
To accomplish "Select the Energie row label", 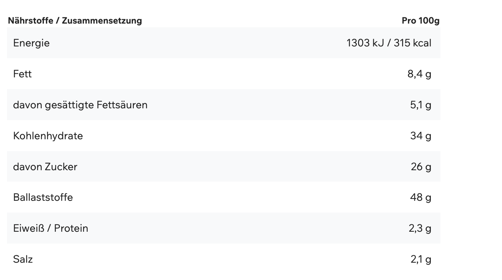I will pyautogui.click(x=31, y=43).
